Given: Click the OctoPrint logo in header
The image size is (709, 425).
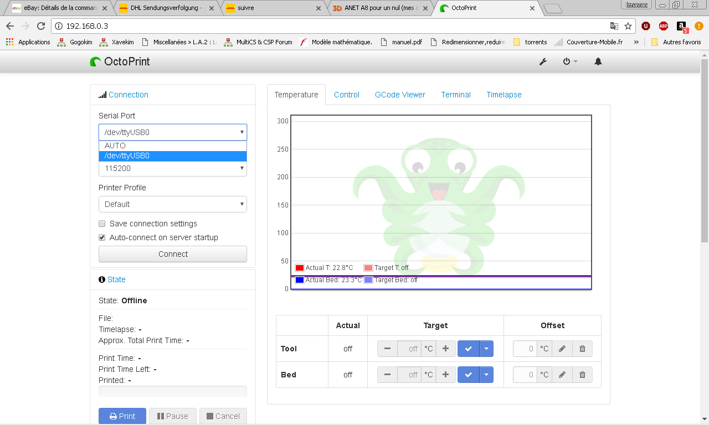Looking at the screenshot, I should click(120, 61).
